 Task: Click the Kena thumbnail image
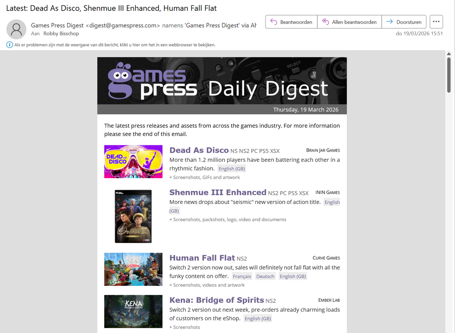pyautogui.click(x=133, y=312)
